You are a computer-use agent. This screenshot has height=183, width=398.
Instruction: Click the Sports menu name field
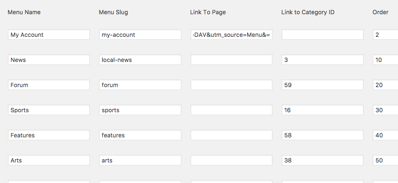pos(49,110)
